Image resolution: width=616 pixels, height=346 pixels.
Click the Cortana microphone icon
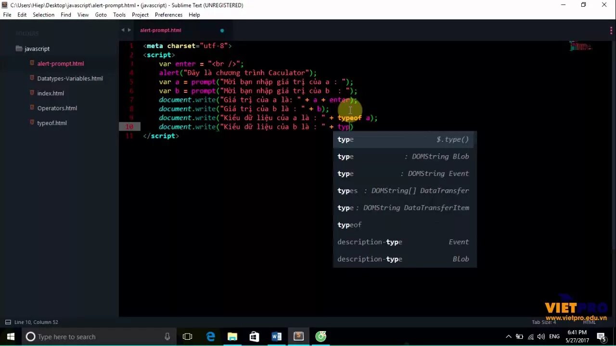[167, 336]
